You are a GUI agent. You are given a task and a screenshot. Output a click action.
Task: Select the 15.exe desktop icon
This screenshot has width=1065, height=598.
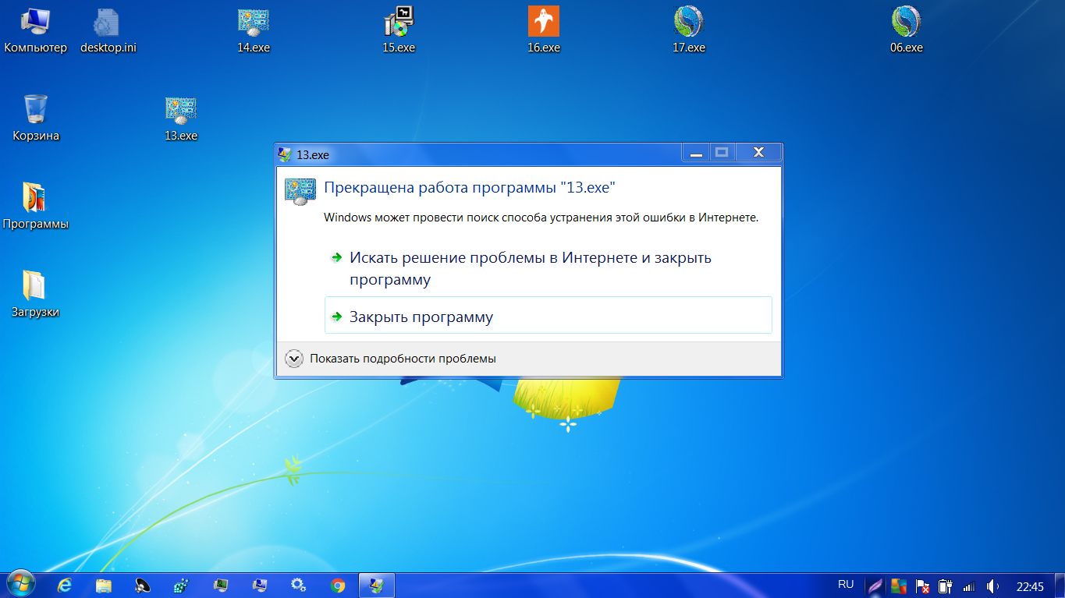[x=399, y=30]
